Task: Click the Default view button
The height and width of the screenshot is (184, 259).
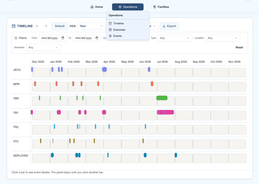Action: (x=60, y=26)
